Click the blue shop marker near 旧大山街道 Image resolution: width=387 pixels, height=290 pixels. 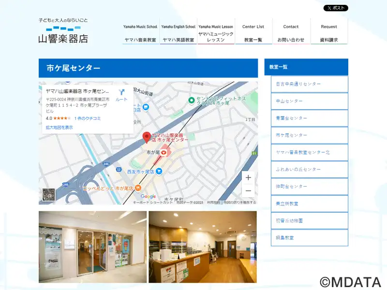(146, 107)
